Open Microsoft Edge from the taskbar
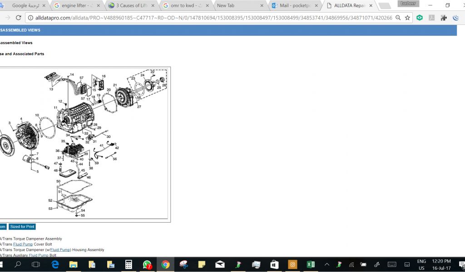 tap(55, 264)
